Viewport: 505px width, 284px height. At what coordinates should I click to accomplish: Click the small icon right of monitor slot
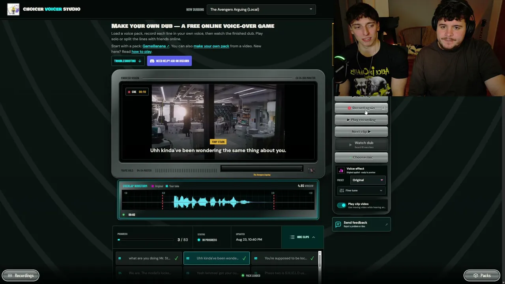(311, 170)
